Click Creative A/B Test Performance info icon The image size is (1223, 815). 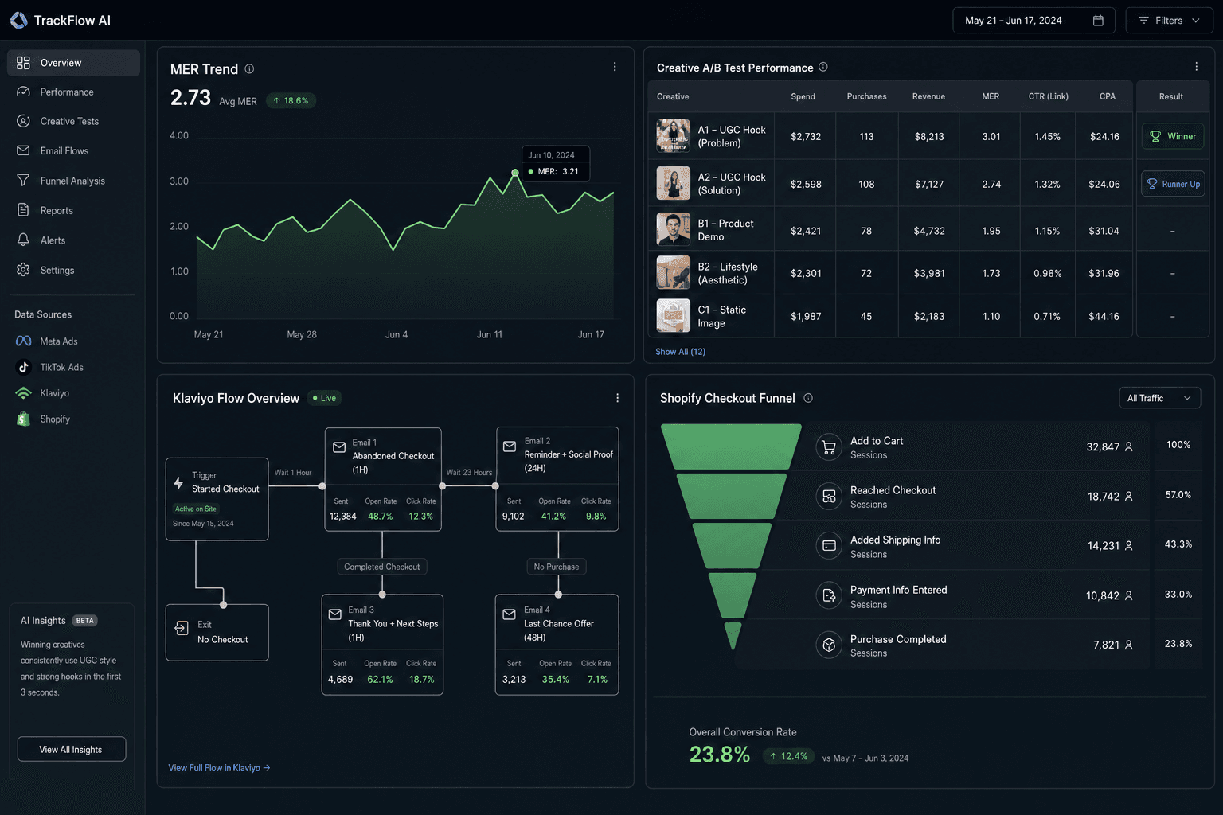pos(823,67)
